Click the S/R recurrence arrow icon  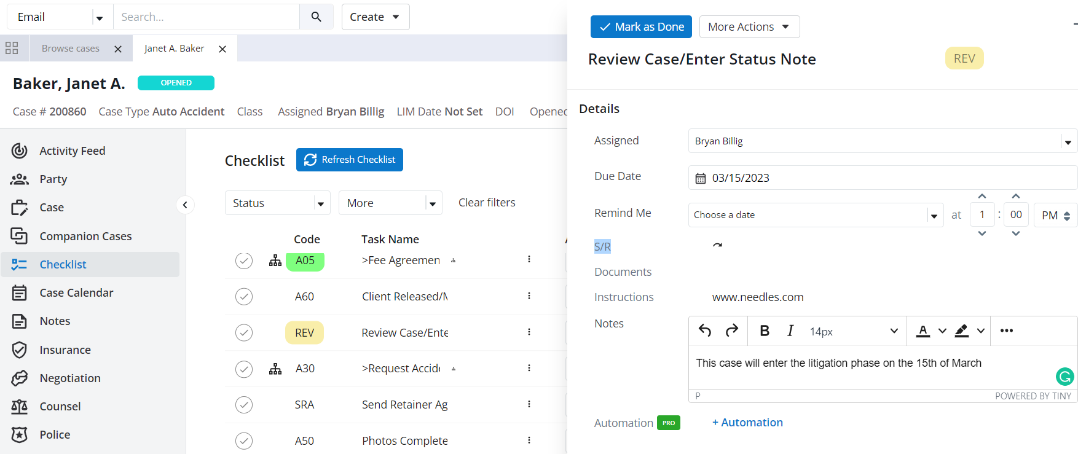(717, 246)
